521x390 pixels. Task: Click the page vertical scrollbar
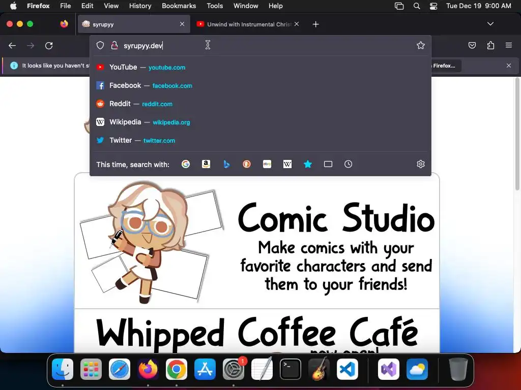tap(517, 134)
